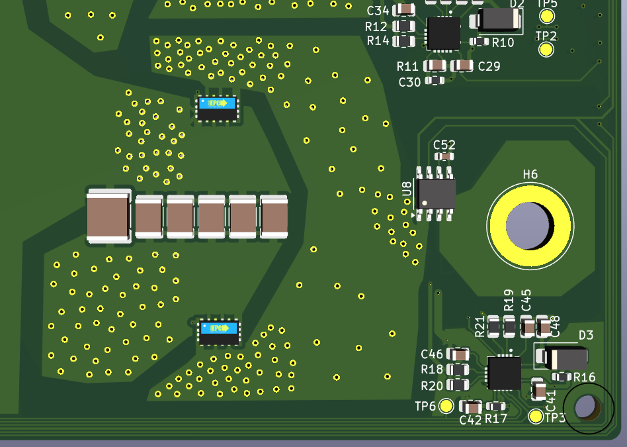This screenshot has height=447, width=627.
Task: Select capacitor C29 component
Action: [462, 66]
